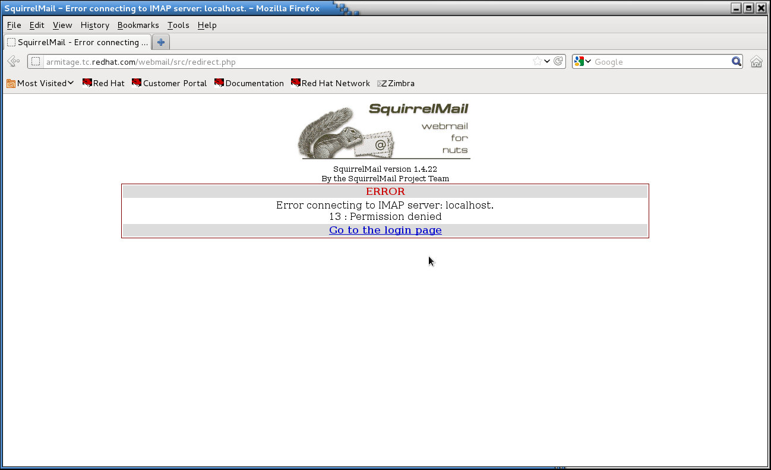Viewport: 771px width, 470px height.
Task: Click the SquirrelMail squirrel logo image
Action: point(384,131)
